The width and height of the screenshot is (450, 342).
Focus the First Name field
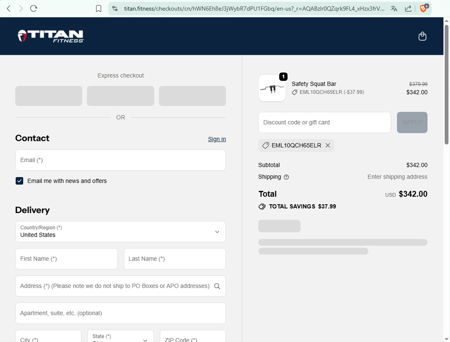click(67, 259)
